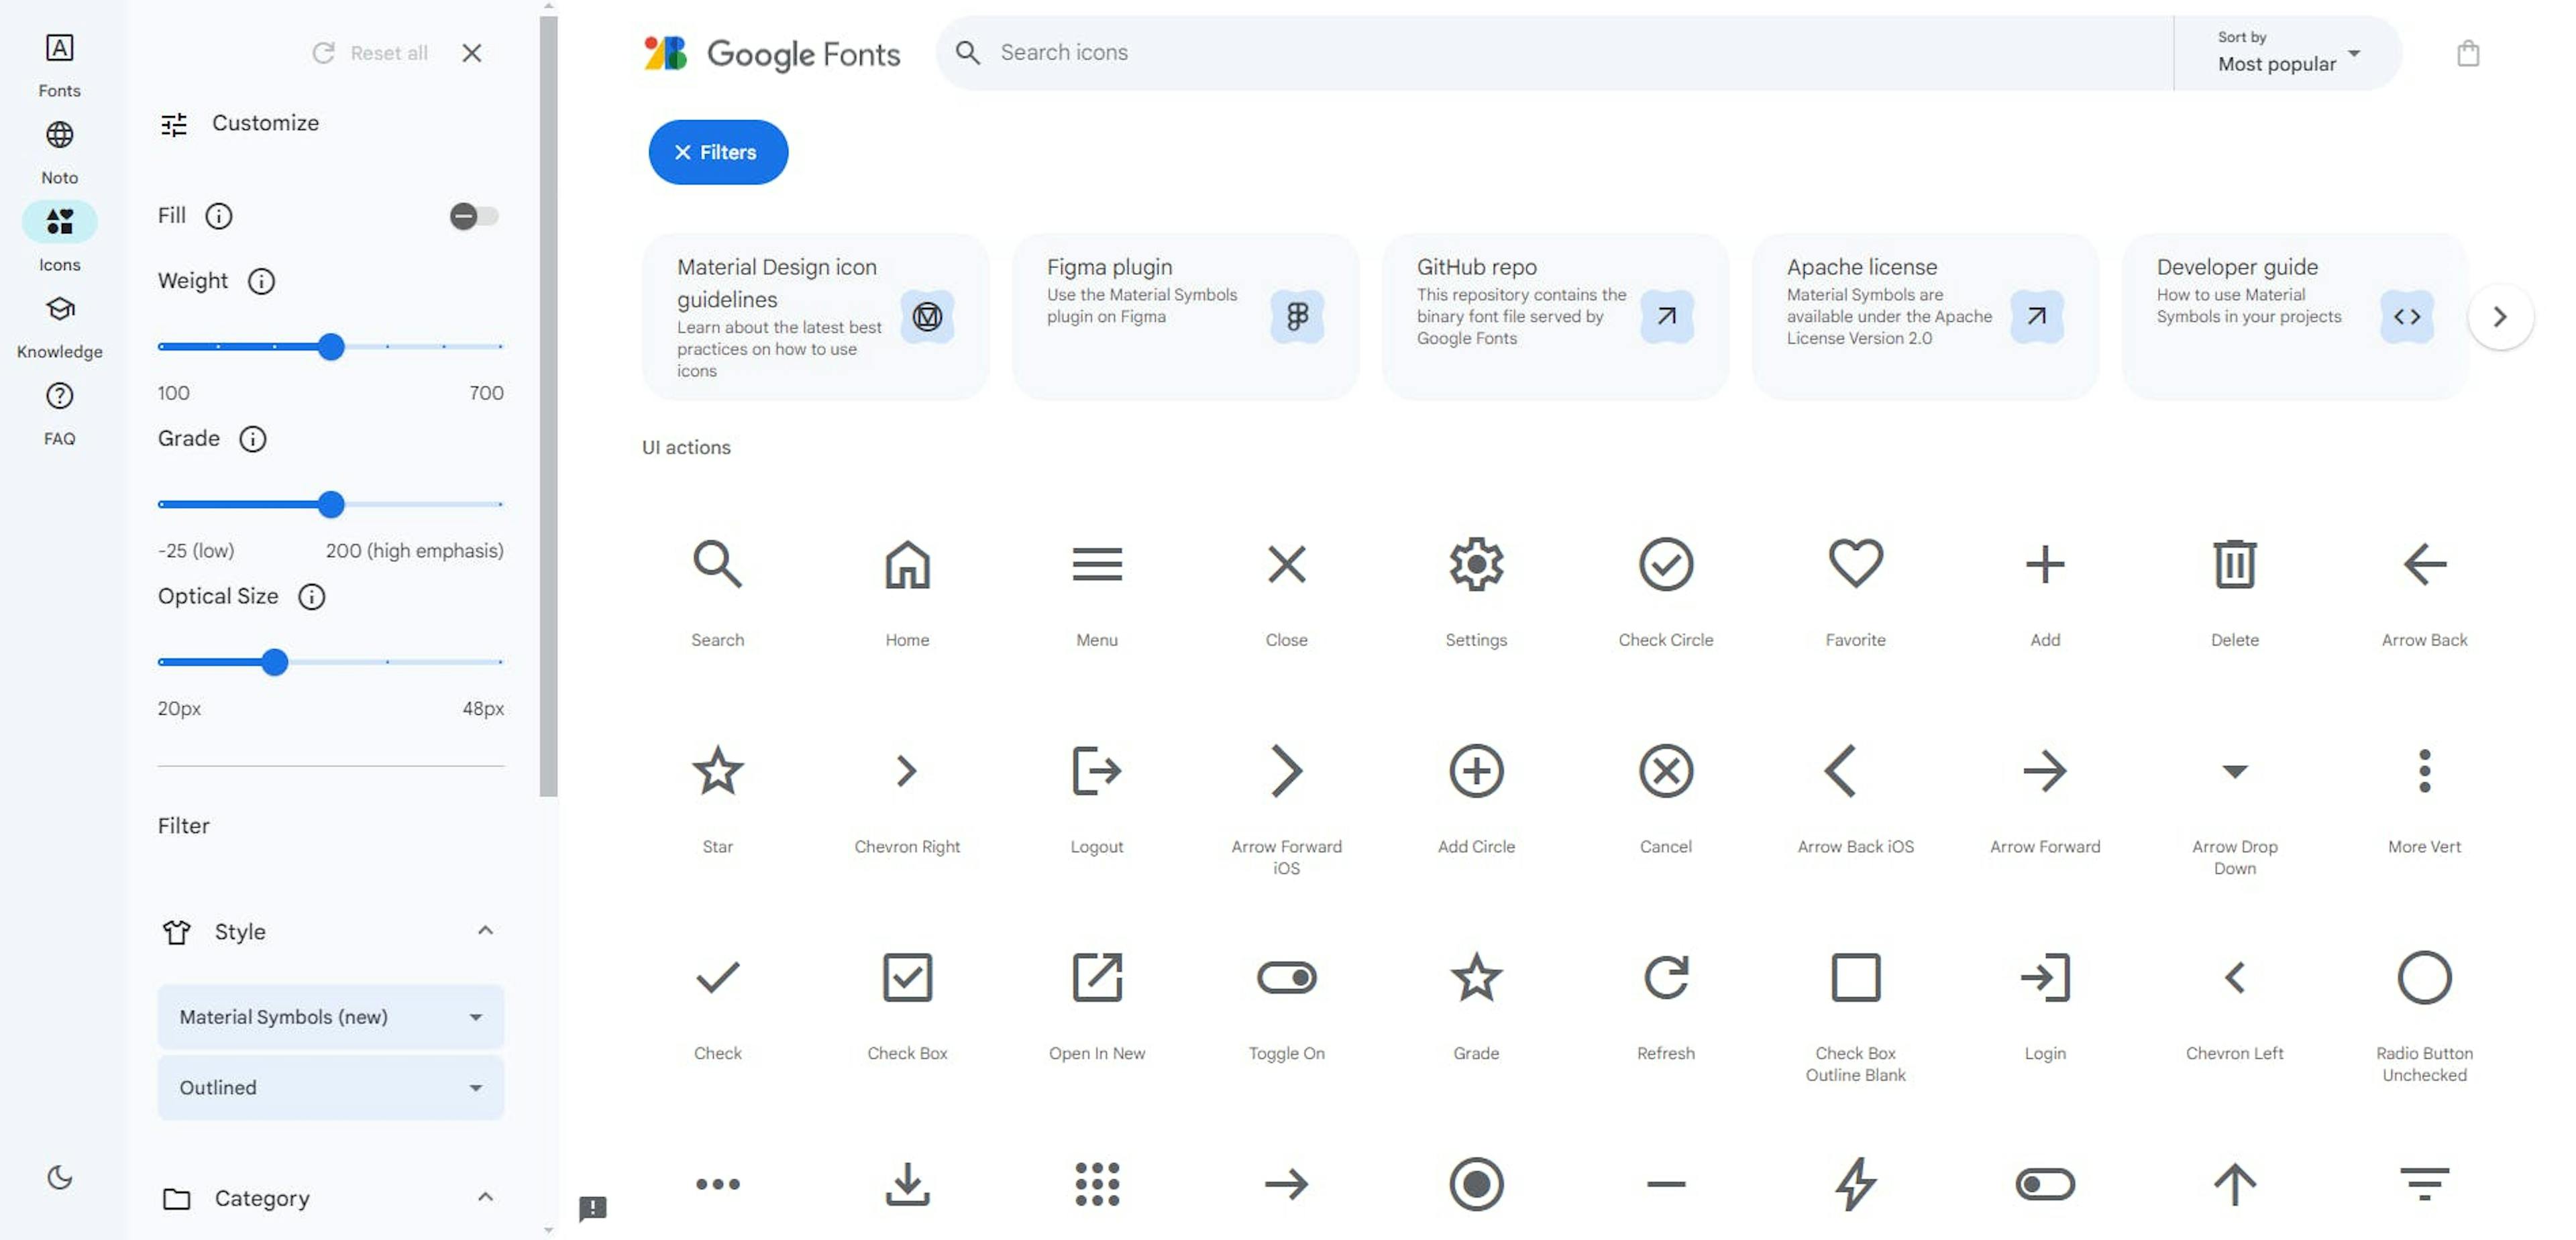Select the Favorite heart icon
The width and height of the screenshot is (2576, 1240).
pos(1855,565)
